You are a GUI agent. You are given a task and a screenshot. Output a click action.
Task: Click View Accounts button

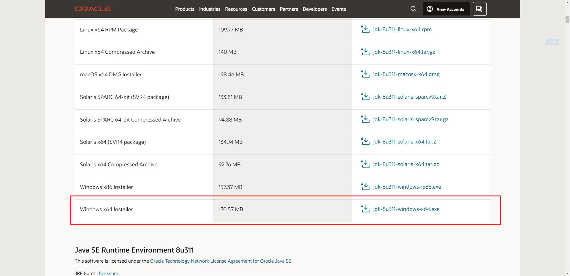tap(446, 9)
